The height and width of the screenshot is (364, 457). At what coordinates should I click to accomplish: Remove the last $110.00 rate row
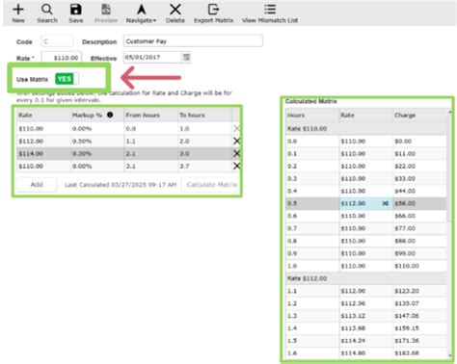pyautogui.click(x=236, y=166)
